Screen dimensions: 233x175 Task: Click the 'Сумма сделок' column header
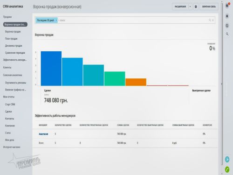pos(123,125)
